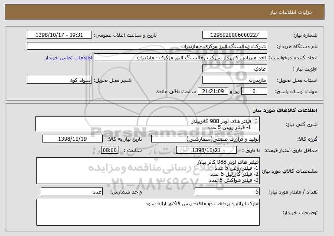This screenshot has width=334, height=236.
Task: Click the need number field 1298020006000227
Action: (x=235, y=35)
